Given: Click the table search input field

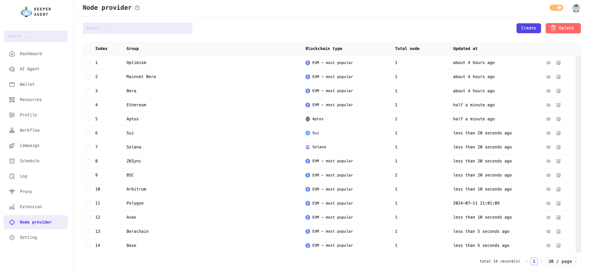Looking at the screenshot, I should tap(137, 28).
